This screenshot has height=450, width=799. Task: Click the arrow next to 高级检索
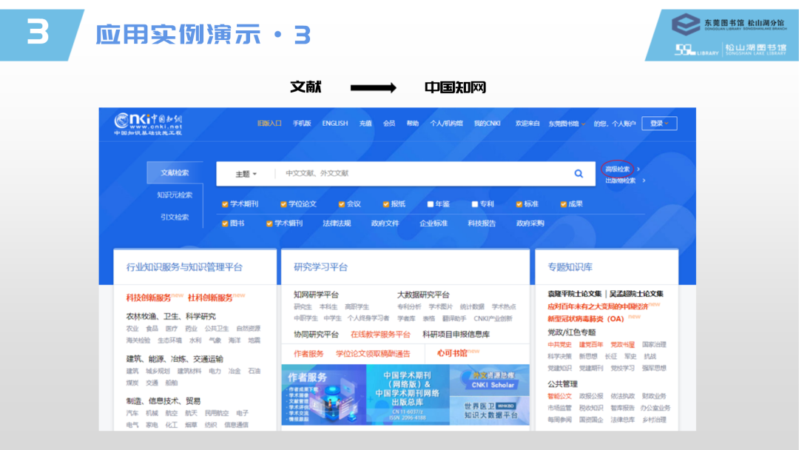tap(639, 169)
